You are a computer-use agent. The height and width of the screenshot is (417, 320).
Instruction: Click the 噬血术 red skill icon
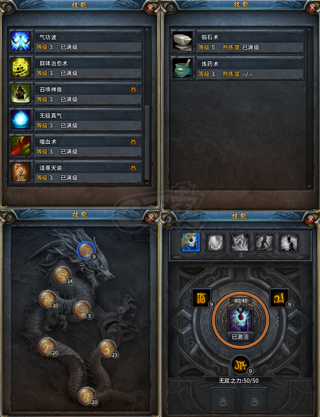pyautogui.click(x=20, y=146)
